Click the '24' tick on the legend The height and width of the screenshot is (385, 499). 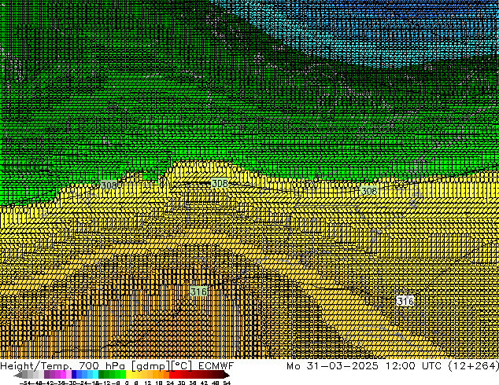(x=170, y=383)
